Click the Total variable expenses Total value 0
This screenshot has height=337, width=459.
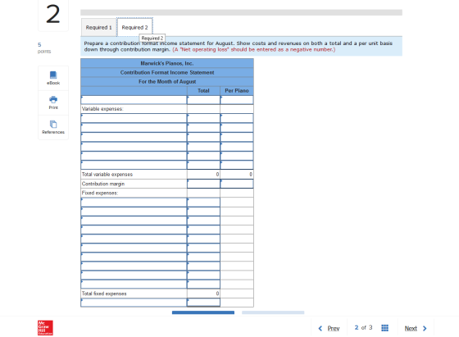click(217, 174)
